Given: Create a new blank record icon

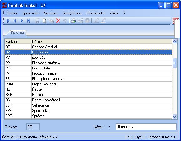Looking at the screenshot, I should point(44,21).
